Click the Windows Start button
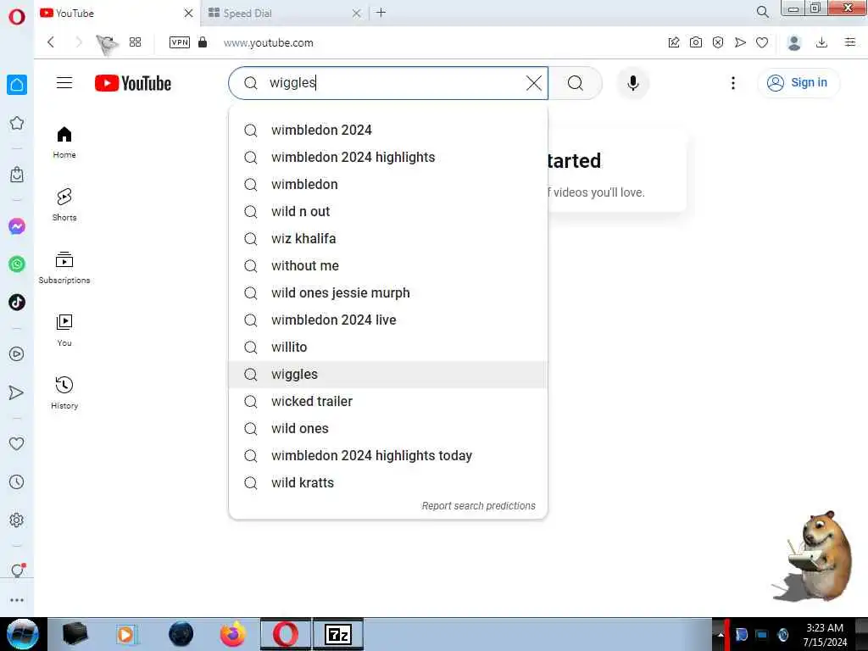The width and height of the screenshot is (868, 651). tap(22, 634)
